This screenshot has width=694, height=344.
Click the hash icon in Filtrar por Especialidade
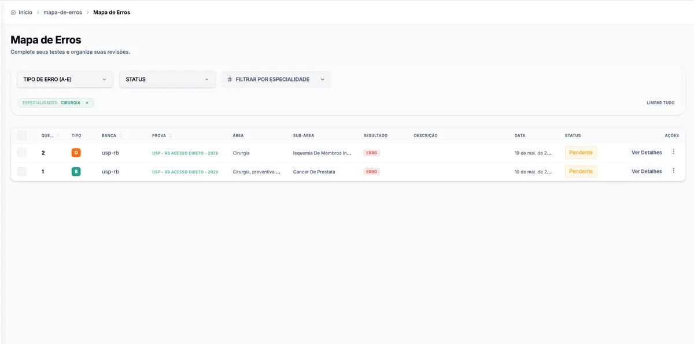230,79
